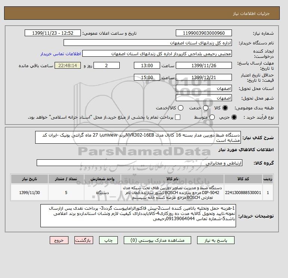Viewport: 288px width, 278px height.
Task: Click product code 2241300888530001 cell
Action: 243,193
